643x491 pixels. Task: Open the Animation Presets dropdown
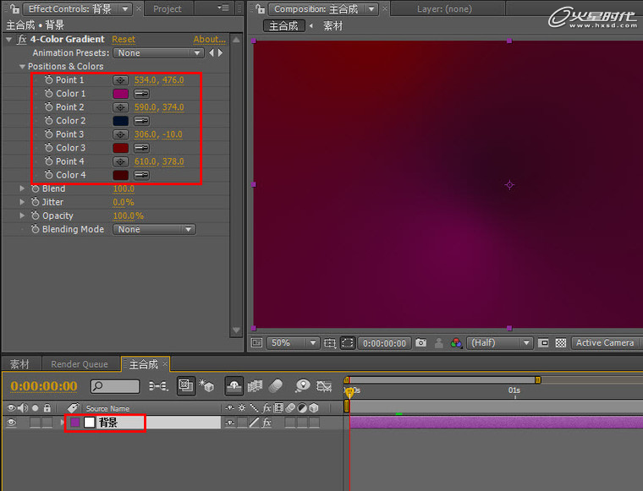[158, 53]
